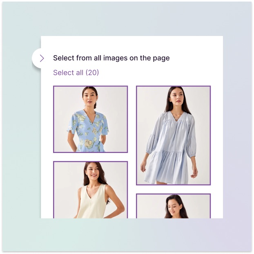Screen dimensions: 254x254
Task: Choose the partially visible bottom-right model image
Action: pyautogui.click(x=173, y=206)
